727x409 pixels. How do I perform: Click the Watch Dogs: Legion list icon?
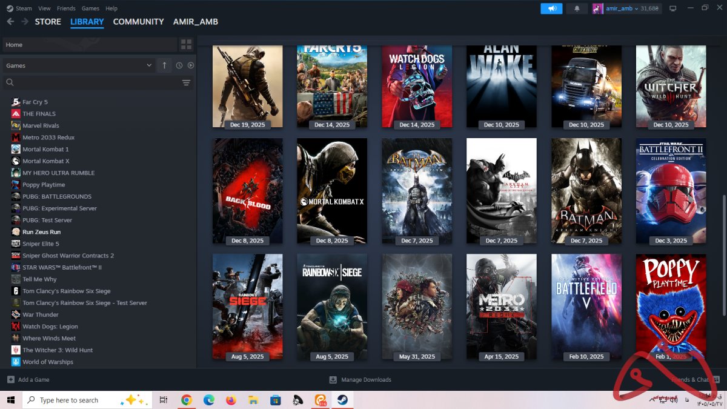click(x=16, y=327)
